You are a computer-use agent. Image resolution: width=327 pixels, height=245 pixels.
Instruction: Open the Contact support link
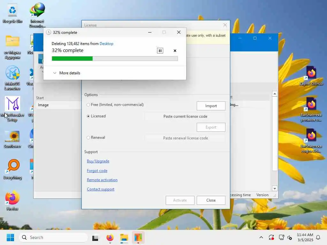(x=101, y=189)
